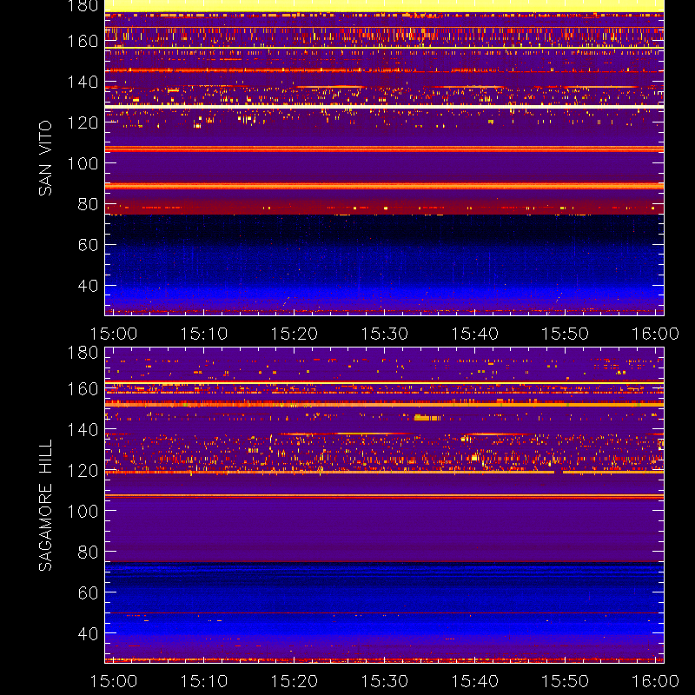Click the 15:00 time label under Sagamore Hill plot

click(114, 681)
